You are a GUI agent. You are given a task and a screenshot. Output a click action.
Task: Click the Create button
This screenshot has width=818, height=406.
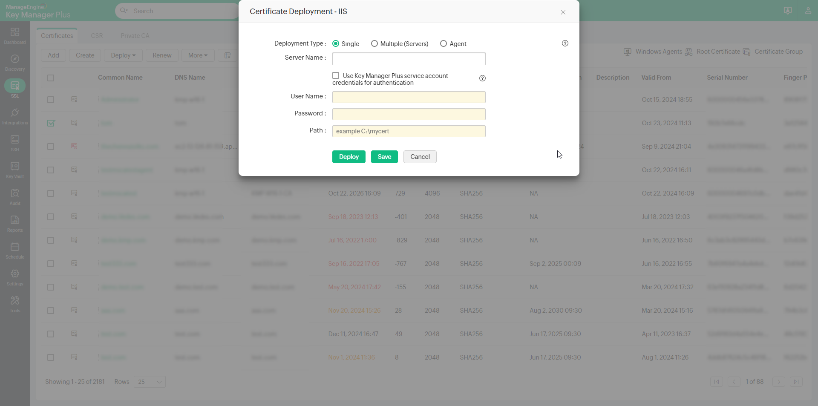(x=85, y=55)
